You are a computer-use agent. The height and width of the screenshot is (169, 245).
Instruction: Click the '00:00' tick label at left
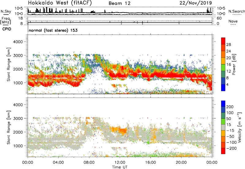pyautogui.click(x=28, y=163)
